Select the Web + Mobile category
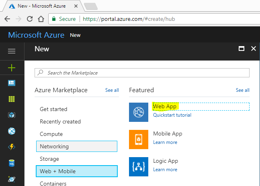Image resolution: width=260 pixels, height=186 pixels. (77, 171)
